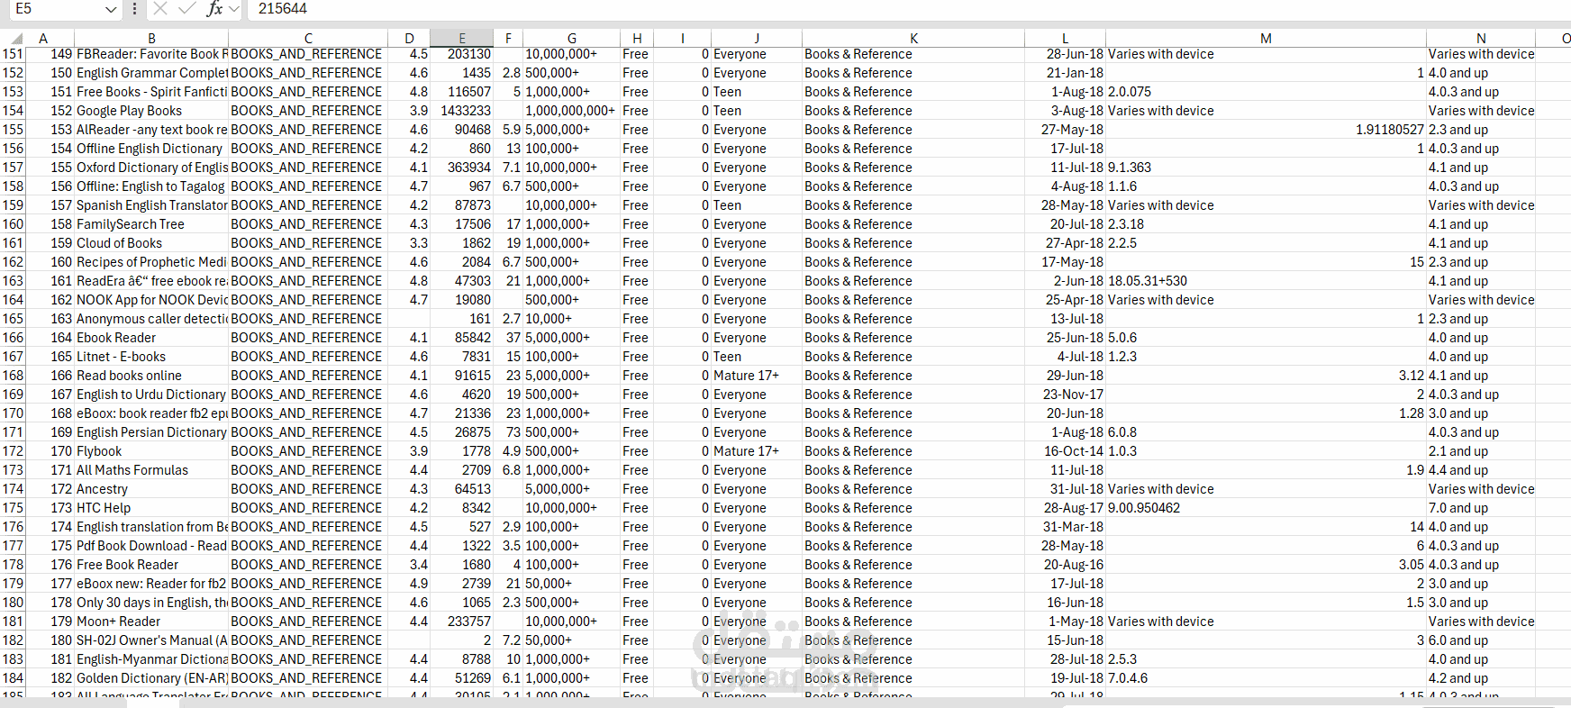Click the Select All corner triangle
The width and height of the screenshot is (1571, 708).
(16, 39)
